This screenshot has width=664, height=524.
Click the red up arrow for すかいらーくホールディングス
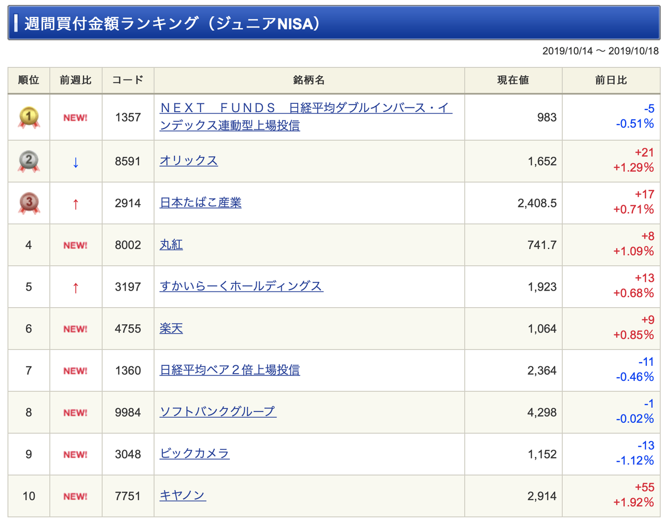[76, 287]
